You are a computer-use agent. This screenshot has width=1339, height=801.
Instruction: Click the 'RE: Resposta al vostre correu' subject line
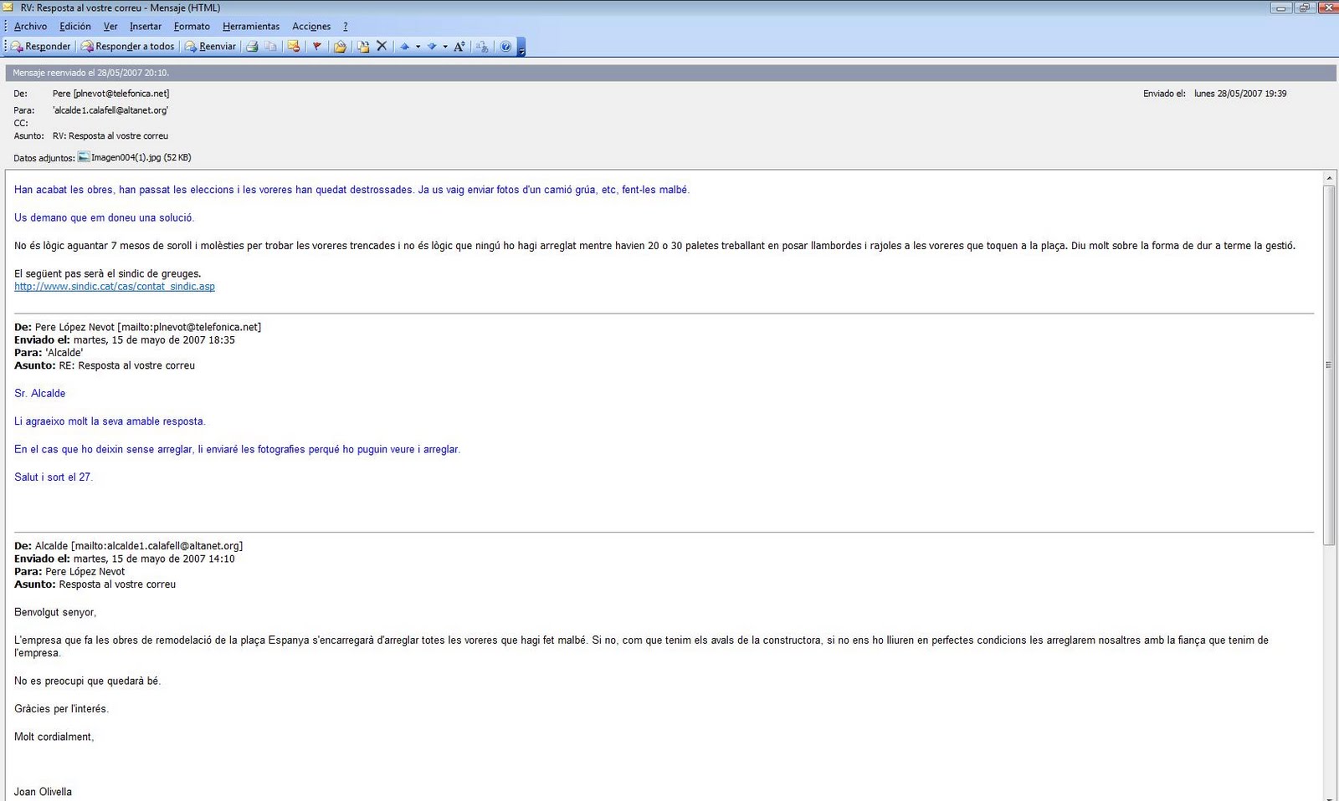tap(127, 365)
